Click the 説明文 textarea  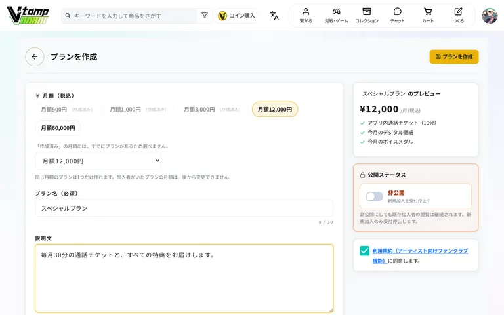(x=184, y=278)
